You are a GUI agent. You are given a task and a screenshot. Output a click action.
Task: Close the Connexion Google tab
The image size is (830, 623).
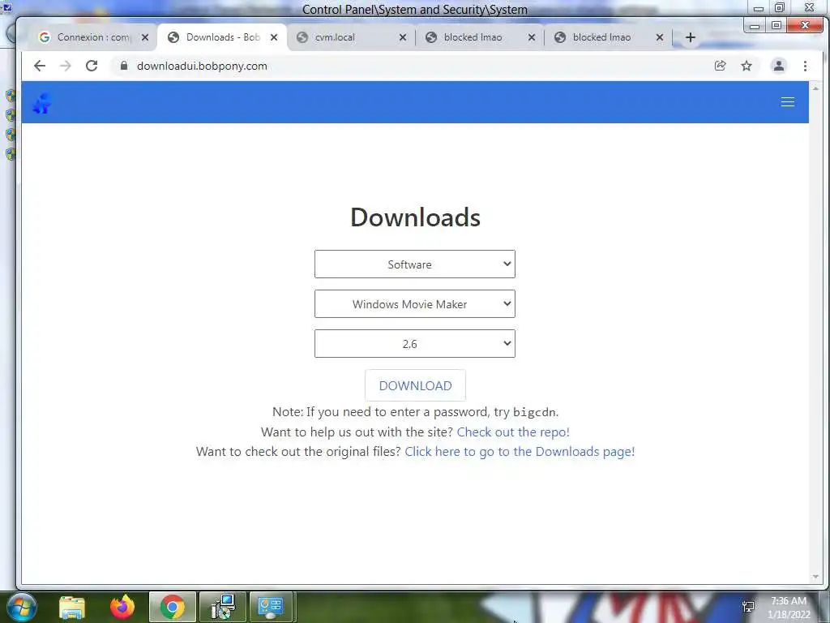tap(145, 37)
